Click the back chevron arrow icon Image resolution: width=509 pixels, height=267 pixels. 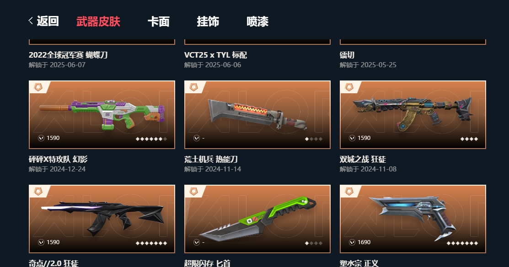click(x=31, y=21)
